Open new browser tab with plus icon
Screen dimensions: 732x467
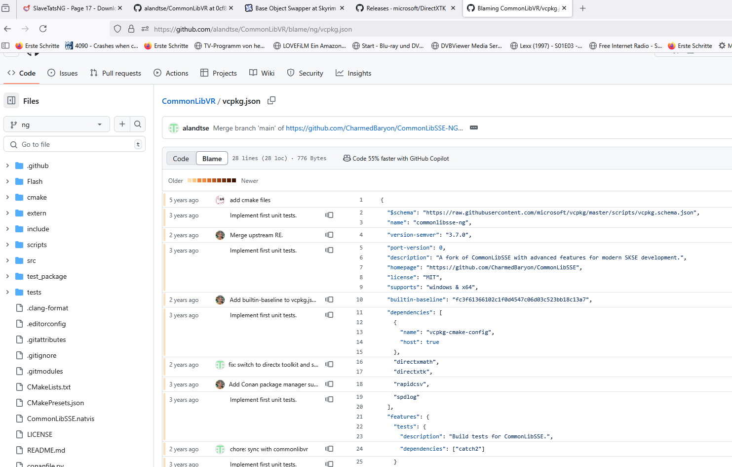(582, 8)
